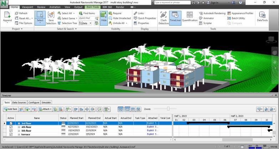Uncheck Active checkbox for 5th floor
This screenshot has height=149, width=279.
(x=11, y=131)
